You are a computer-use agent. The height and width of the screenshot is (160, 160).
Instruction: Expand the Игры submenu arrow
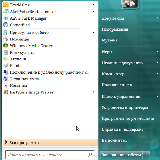coord(157,52)
